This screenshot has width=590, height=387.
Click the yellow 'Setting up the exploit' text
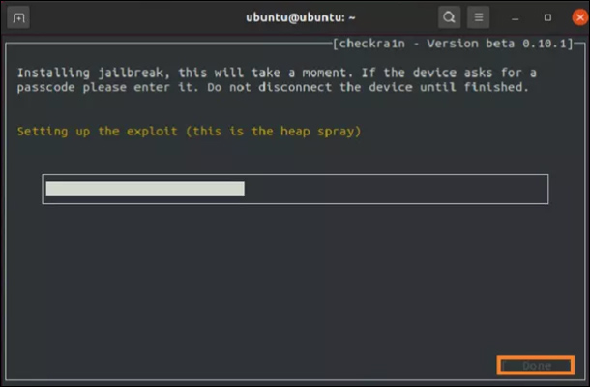[189, 131]
